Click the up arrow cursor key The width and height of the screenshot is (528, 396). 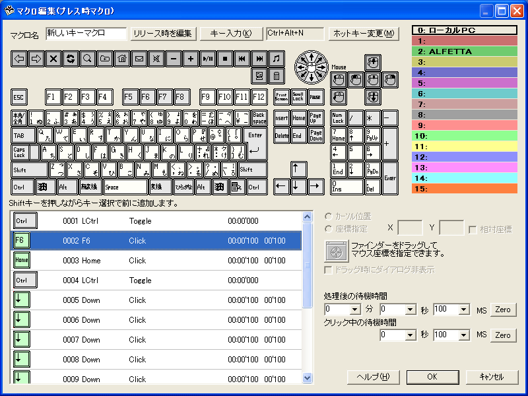tap(299, 170)
